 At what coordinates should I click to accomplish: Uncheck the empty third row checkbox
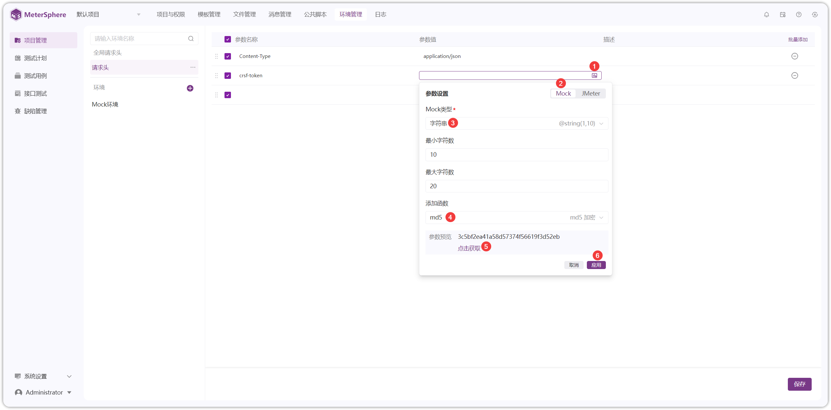pyautogui.click(x=228, y=95)
